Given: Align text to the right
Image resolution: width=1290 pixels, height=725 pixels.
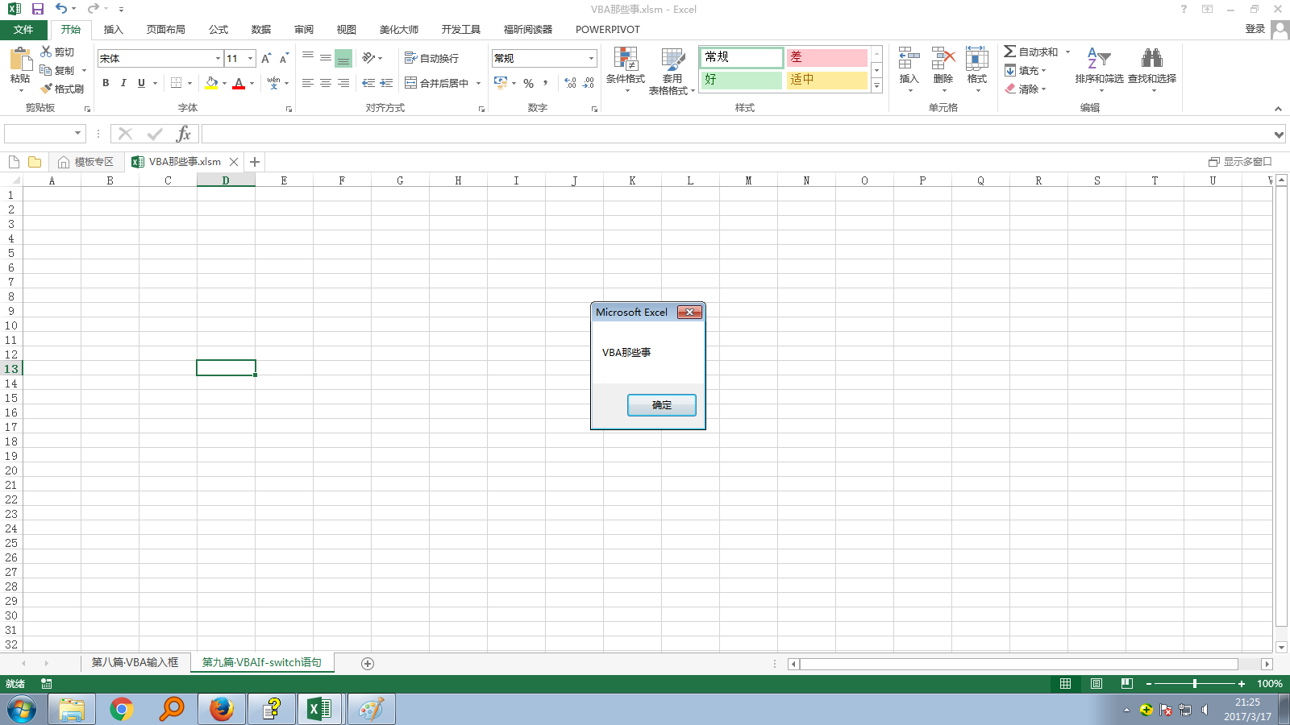Looking at the screenshot, I should pyautogui.click(x=343, y=83).
